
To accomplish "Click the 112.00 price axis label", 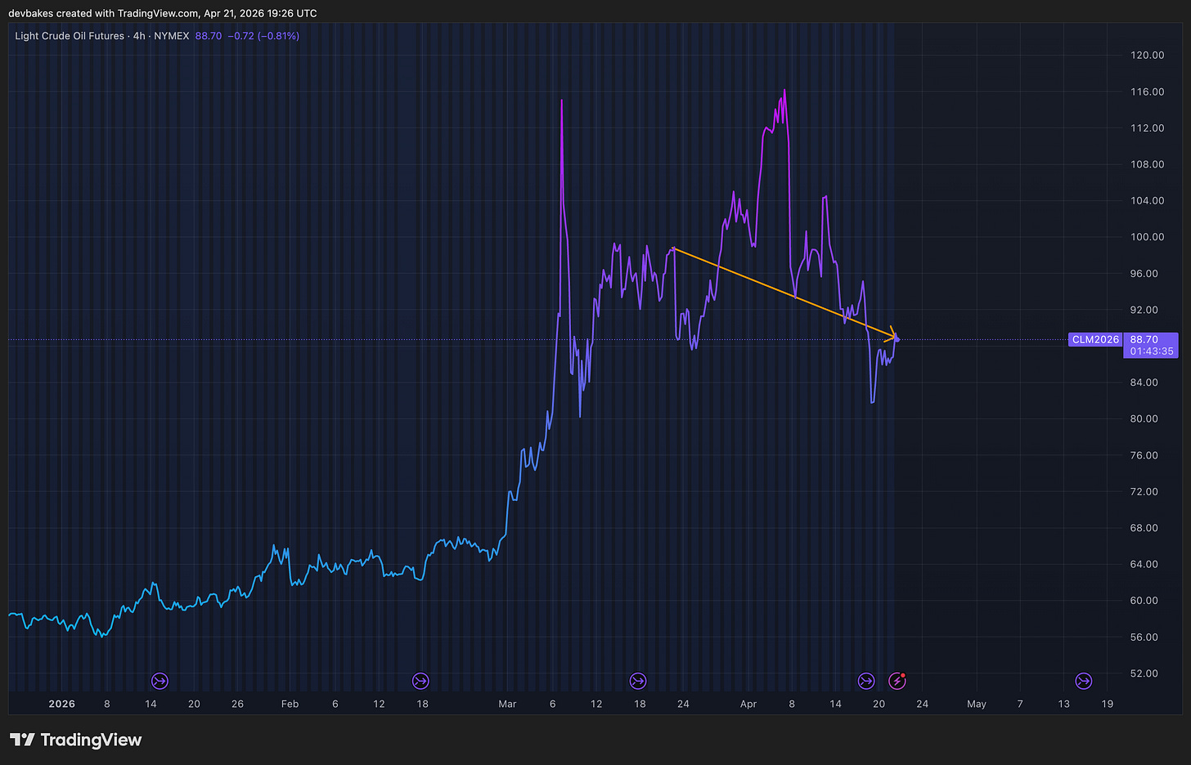I will click(1147, 128).
